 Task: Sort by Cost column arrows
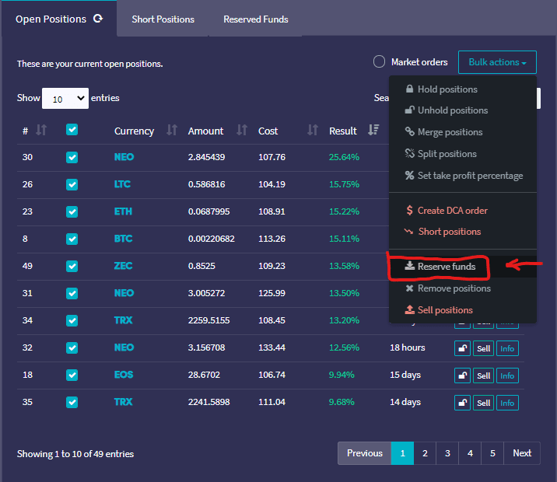pos(313,131)
